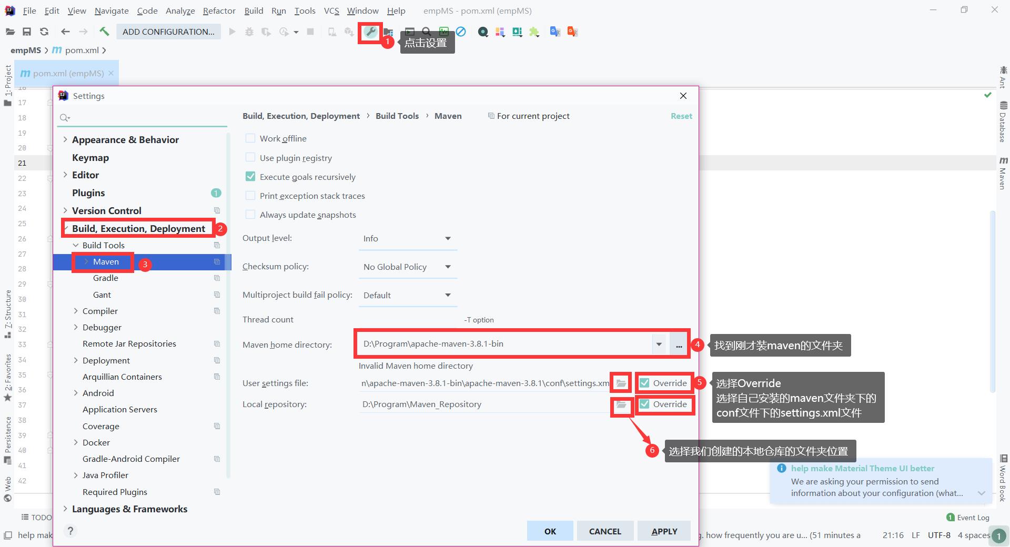Select Remote Jar Repositories item
Screen dimensions: 1010x547
tap(129, 343)
